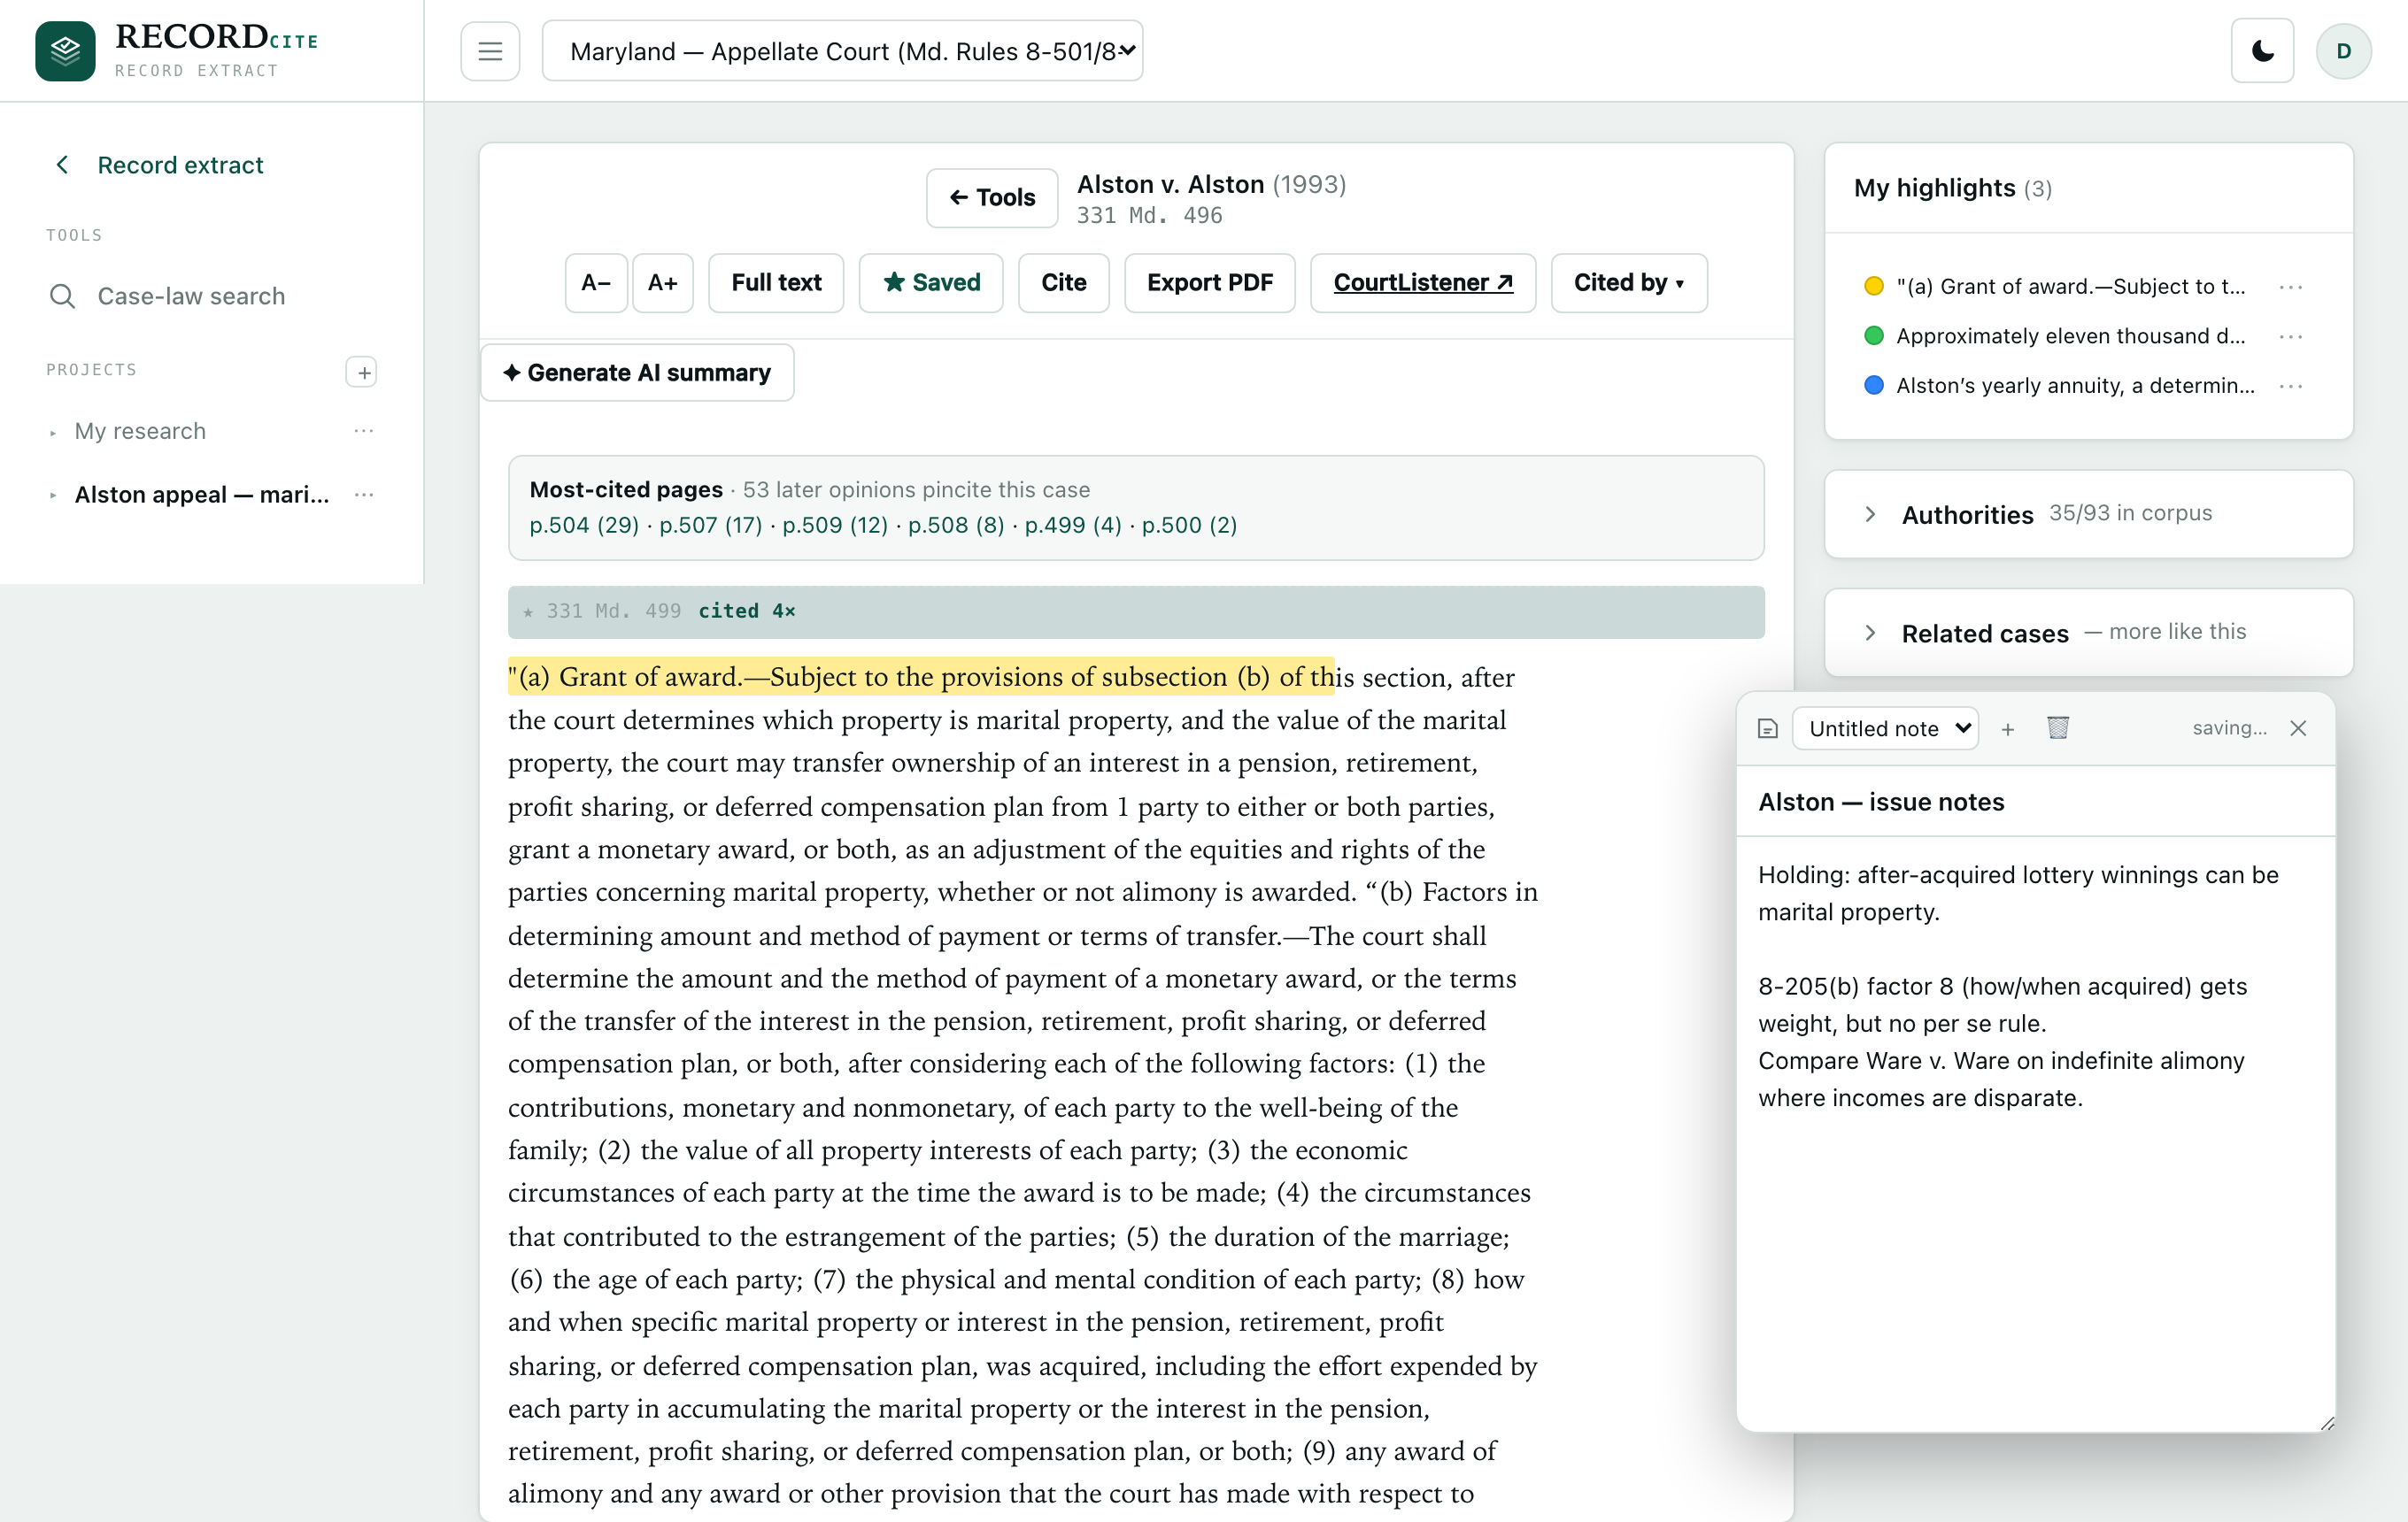The width and height of the screenshot is (2408, 1522).
Task: Expand Alston appeal project tree
Action: click(53, 496)
